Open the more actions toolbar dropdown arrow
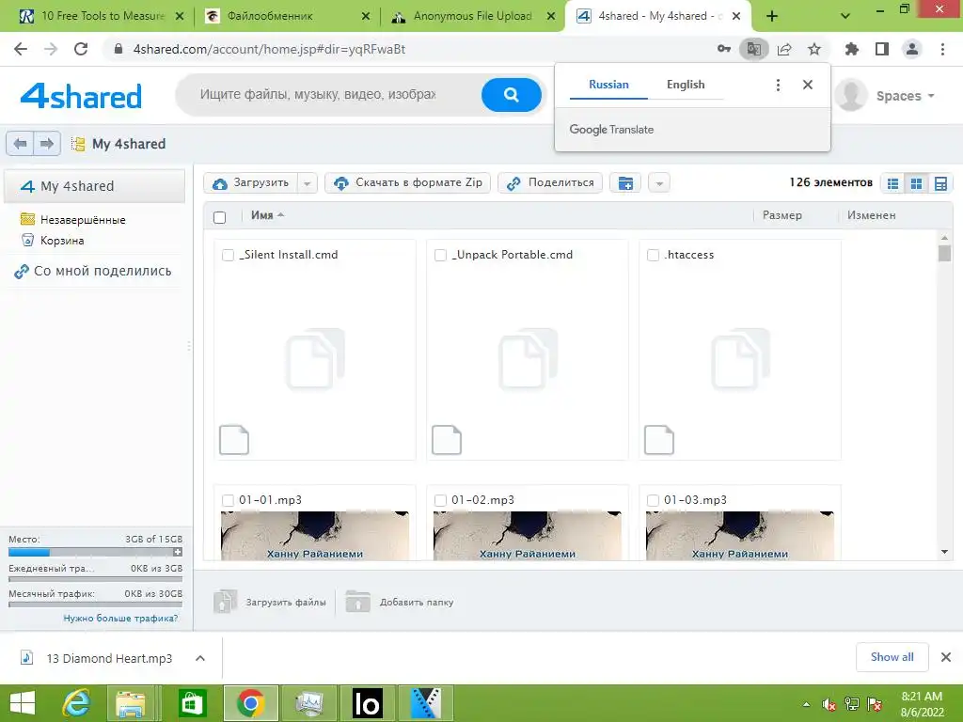This screenshot has width=963, height=722. point(659,183)
